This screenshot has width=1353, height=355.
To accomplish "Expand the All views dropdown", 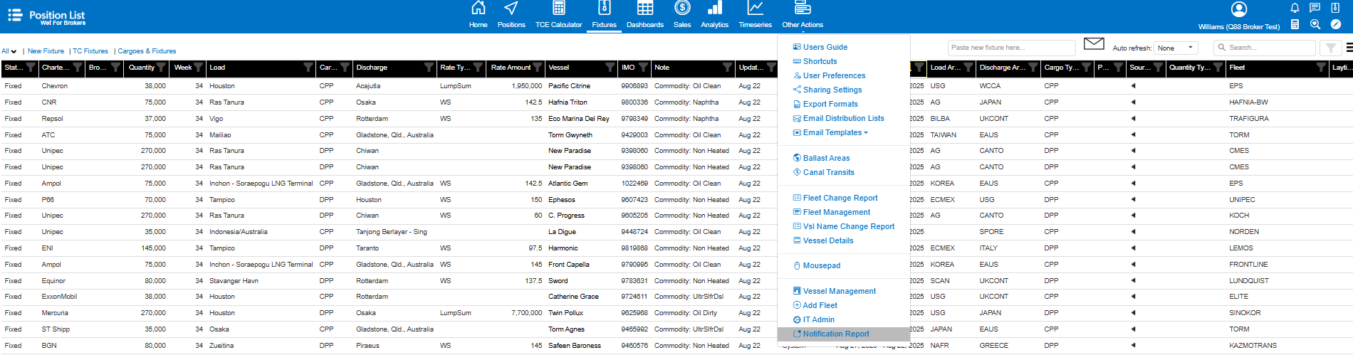I will [9, 51].
